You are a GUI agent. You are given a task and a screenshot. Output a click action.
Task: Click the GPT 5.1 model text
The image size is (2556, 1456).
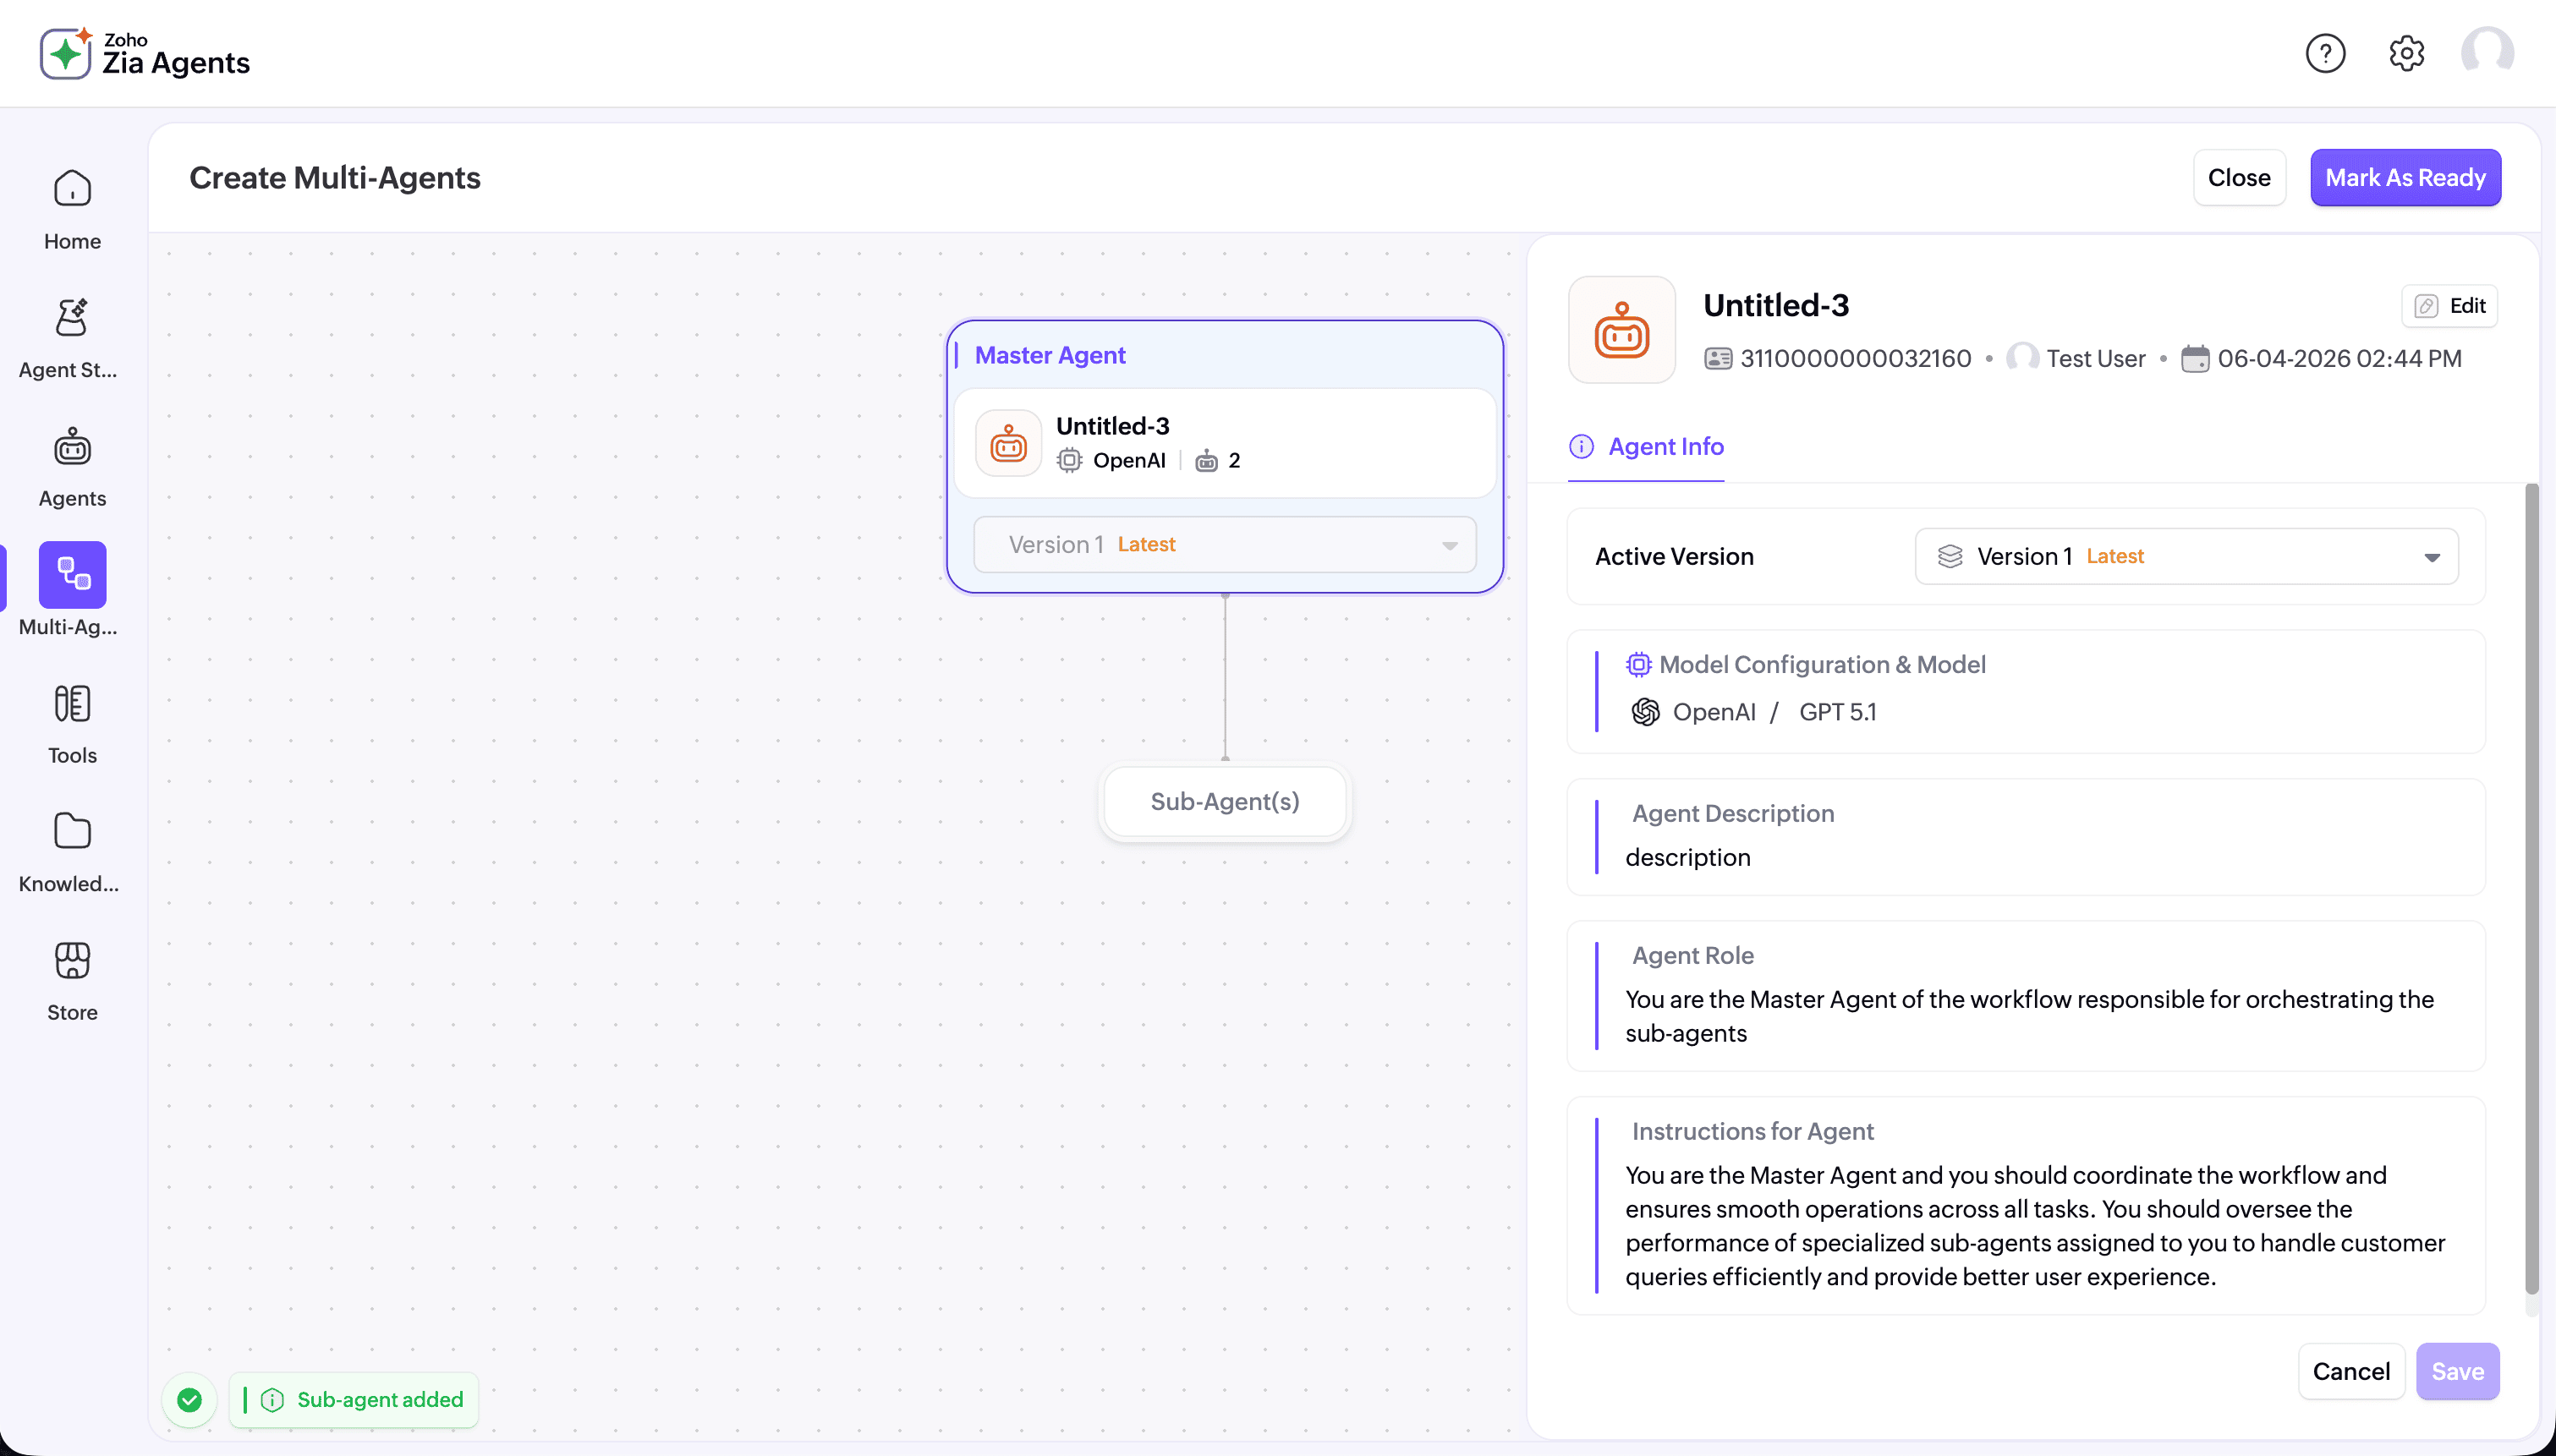pos(1837,712)
